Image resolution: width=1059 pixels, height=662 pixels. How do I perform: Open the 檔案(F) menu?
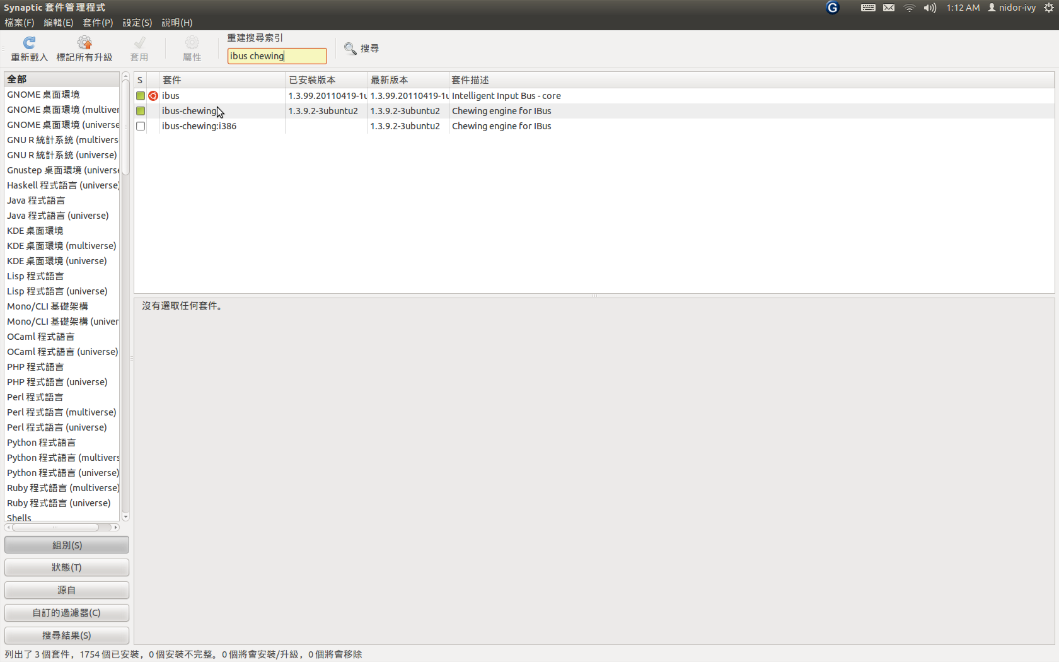20,23
